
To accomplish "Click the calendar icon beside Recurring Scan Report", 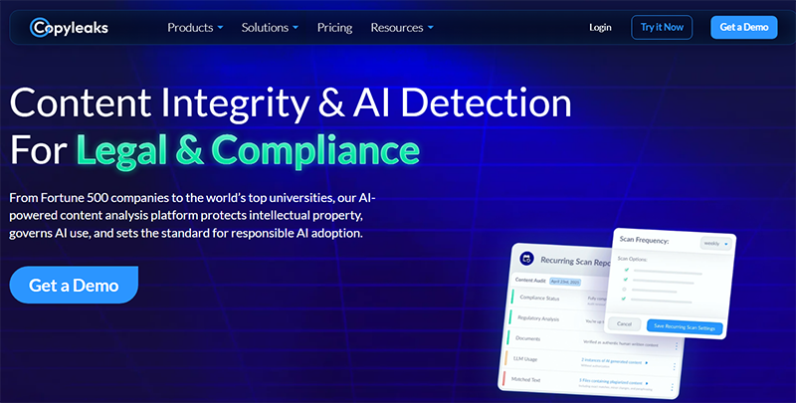I will click(526, 259).
